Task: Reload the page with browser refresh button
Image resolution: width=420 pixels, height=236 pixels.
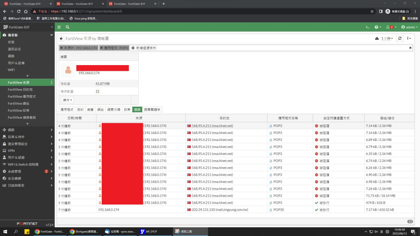Action: point(19,11)
